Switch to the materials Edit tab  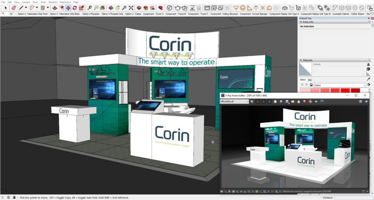point(310,80)
